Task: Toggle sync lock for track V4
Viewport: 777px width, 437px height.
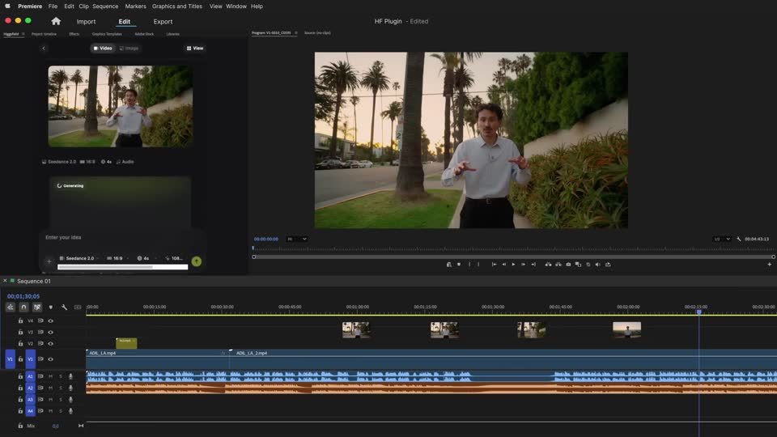Action: [x=40, y=320]
